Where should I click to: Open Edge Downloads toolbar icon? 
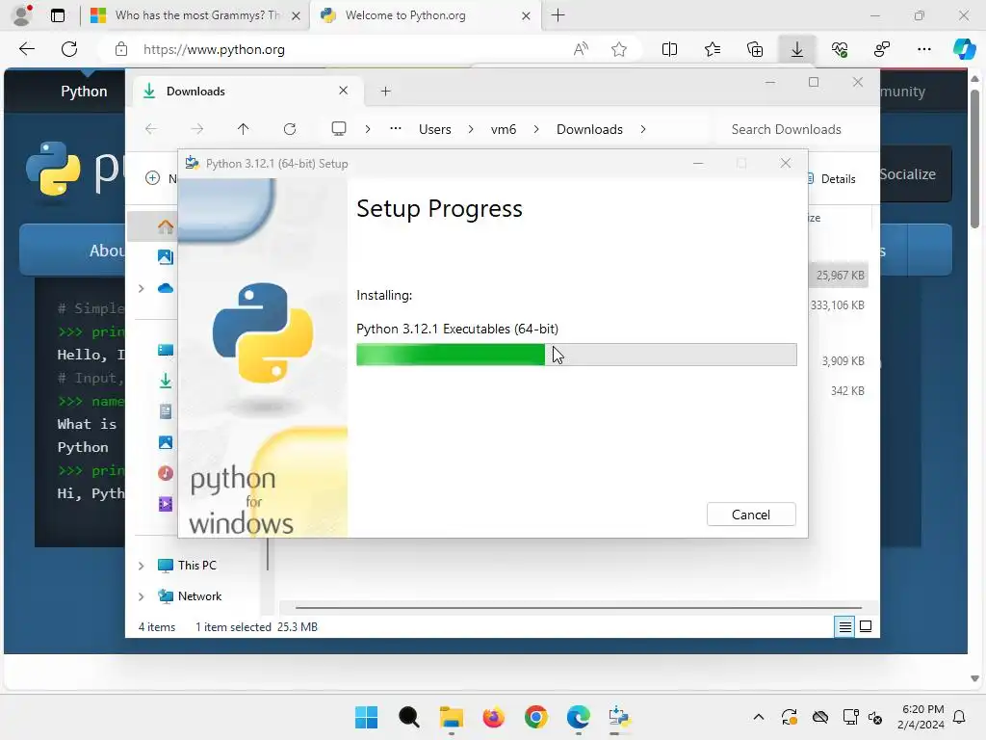pos(796,49)
